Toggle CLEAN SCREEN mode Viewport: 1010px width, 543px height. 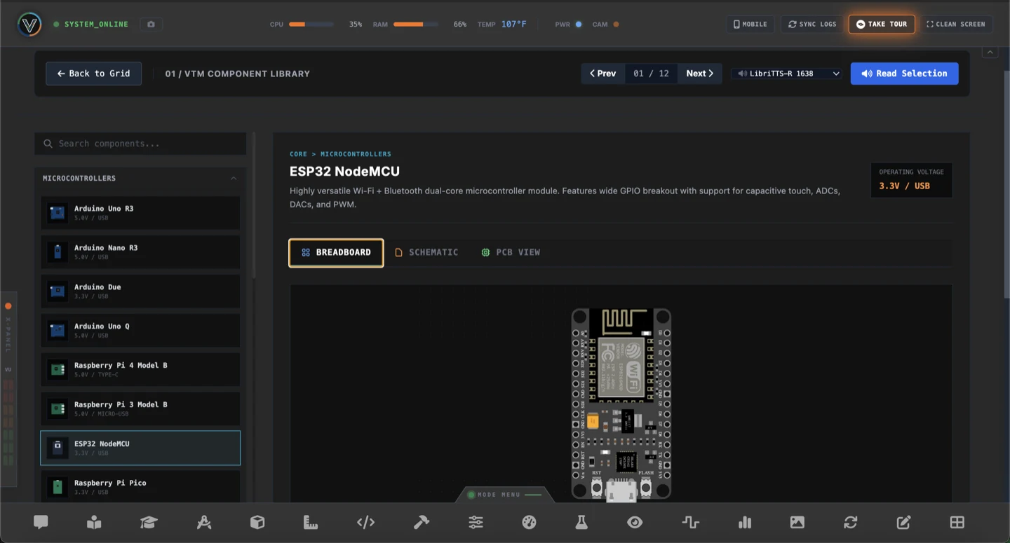click(x=956, y=25)
